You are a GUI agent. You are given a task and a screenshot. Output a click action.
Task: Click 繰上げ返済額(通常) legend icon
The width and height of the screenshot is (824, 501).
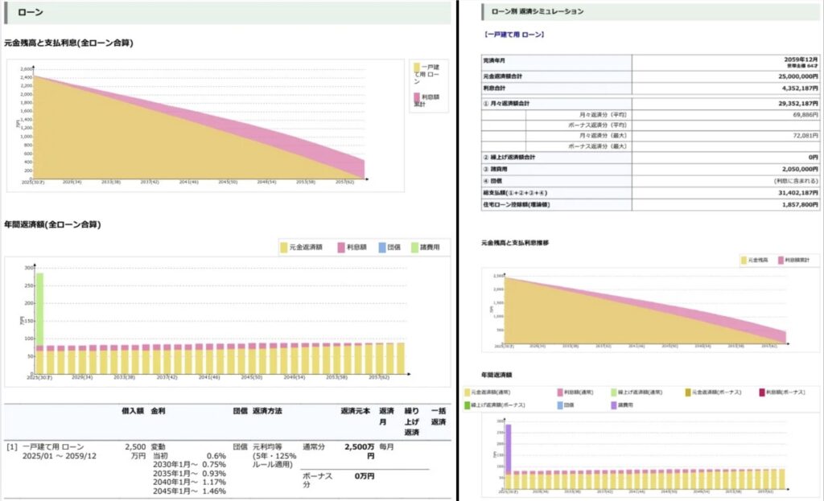coord(613,392)
